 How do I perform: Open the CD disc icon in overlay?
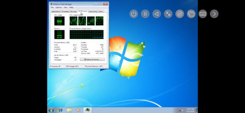180,14
